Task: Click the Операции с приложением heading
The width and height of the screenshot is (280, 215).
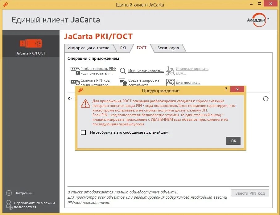Action: click(93, 58)
